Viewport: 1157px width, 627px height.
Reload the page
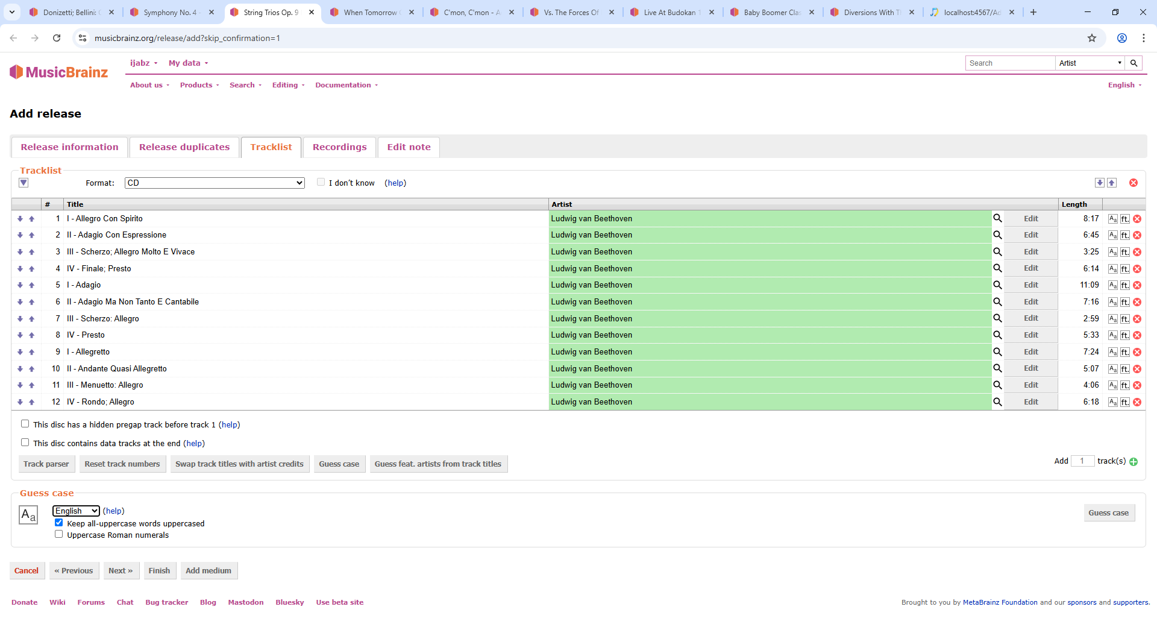57,38
